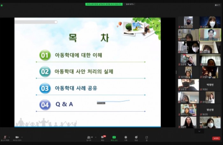Click the green encryption shield icon
Screen dimensions: 223x145
coord(2,5)
